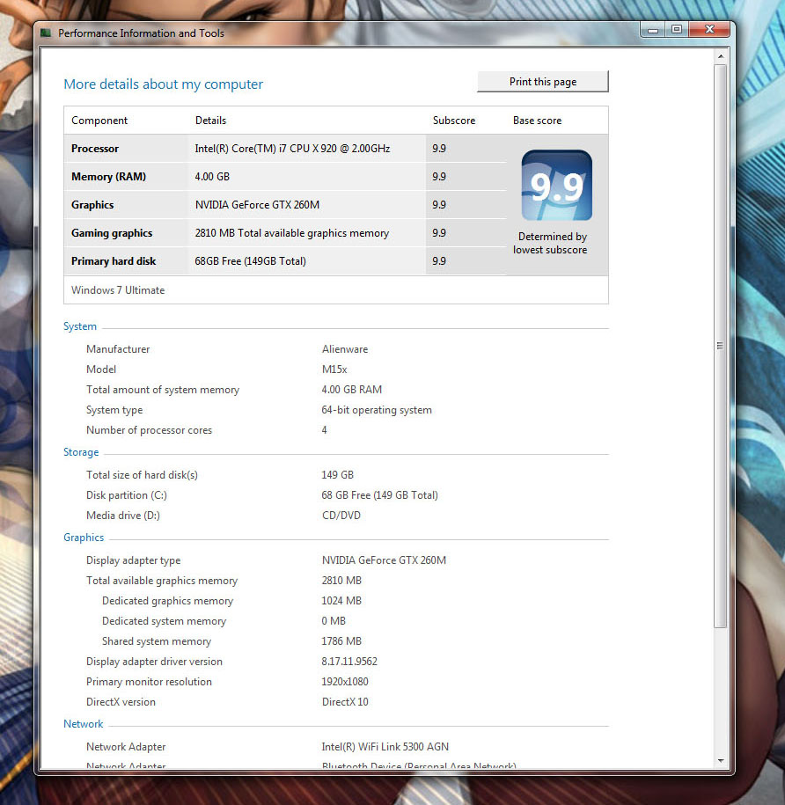Close the Performance Information and Tools window
This screenshot has width=785, height=805.
tap(709, 30)
